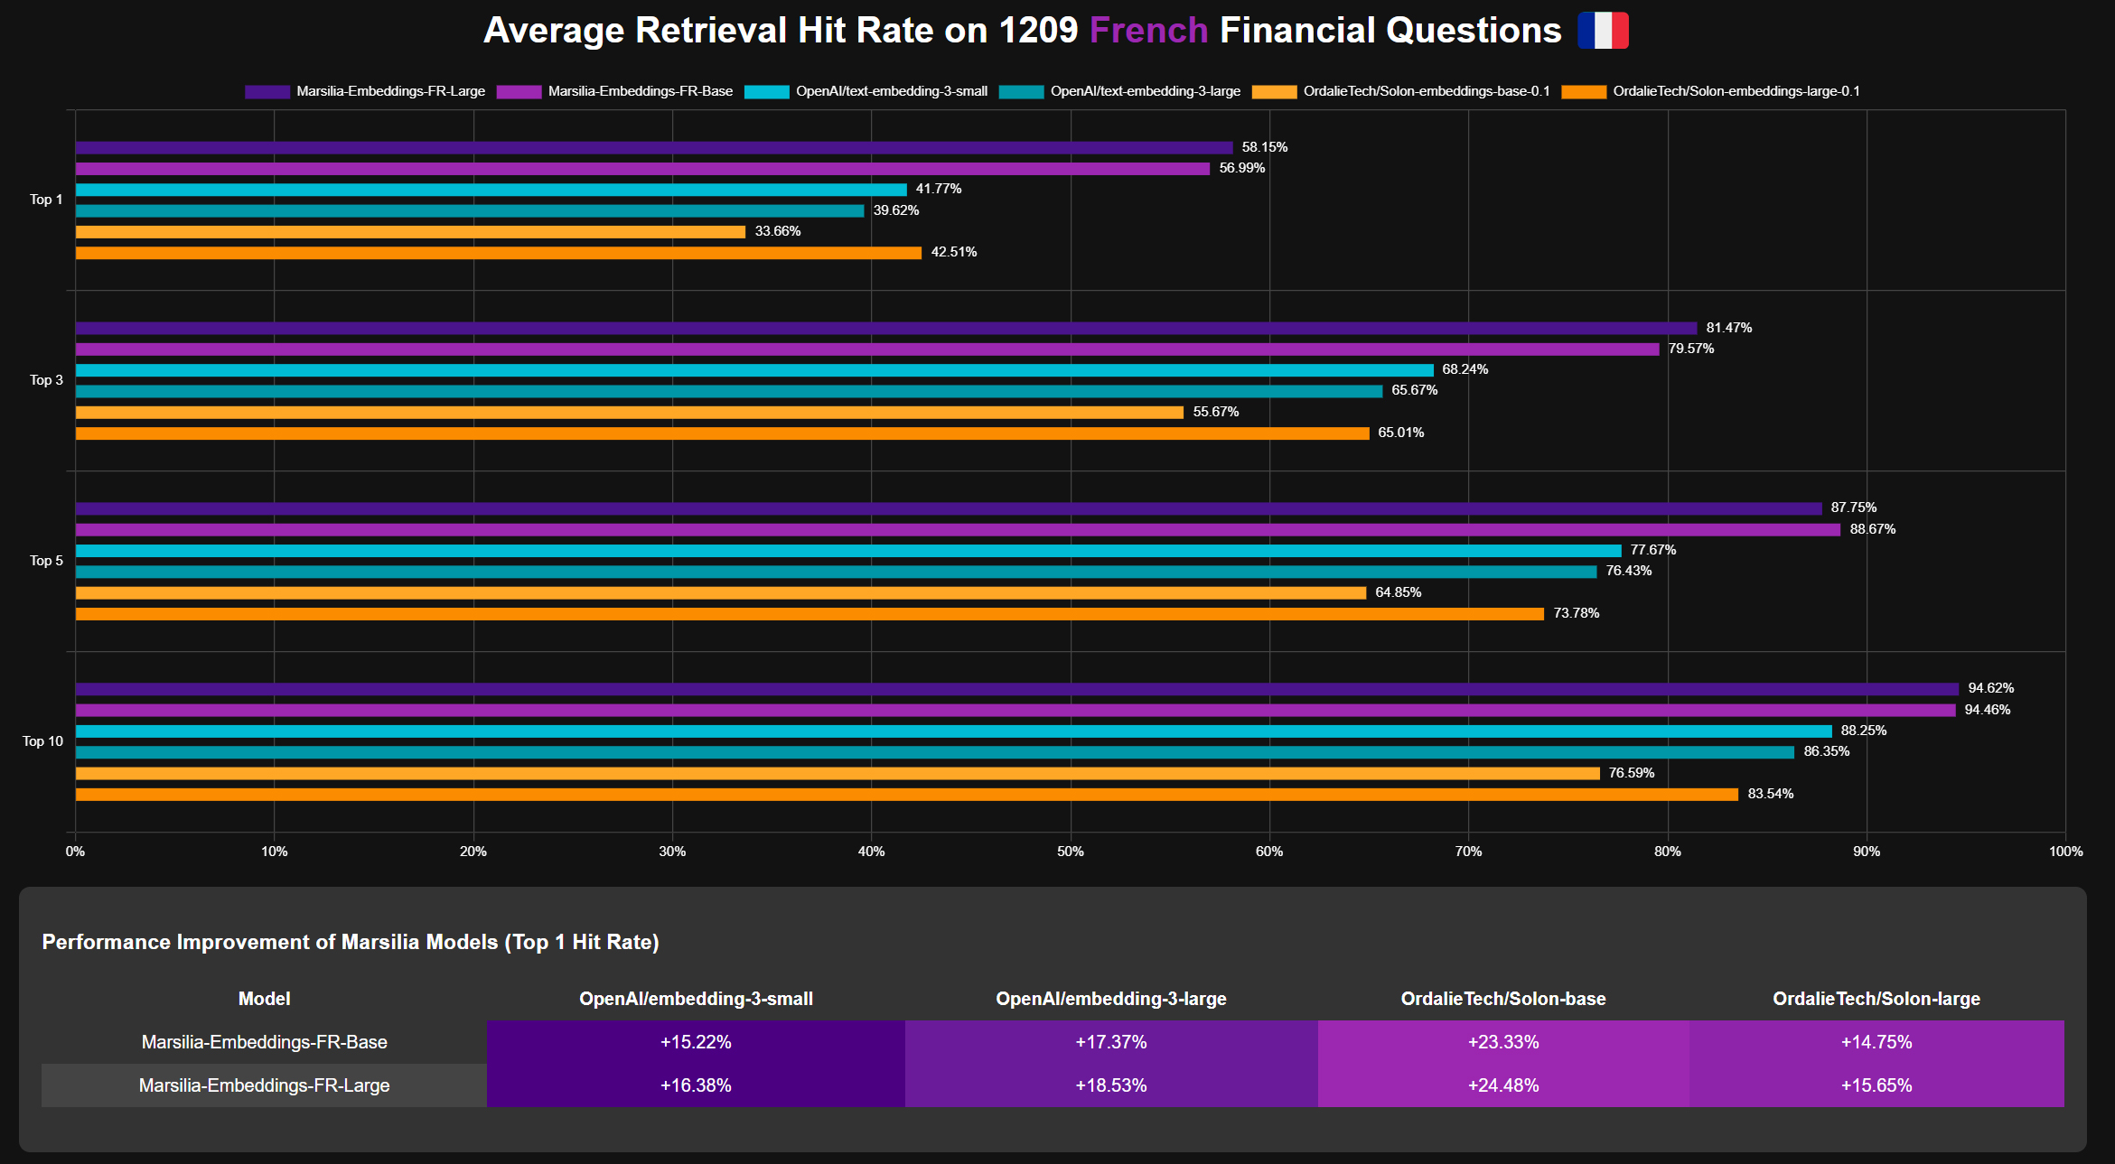
Task: Click the OrdalieTech/Solon-large column header
Action: click(x=1876, y=999)
